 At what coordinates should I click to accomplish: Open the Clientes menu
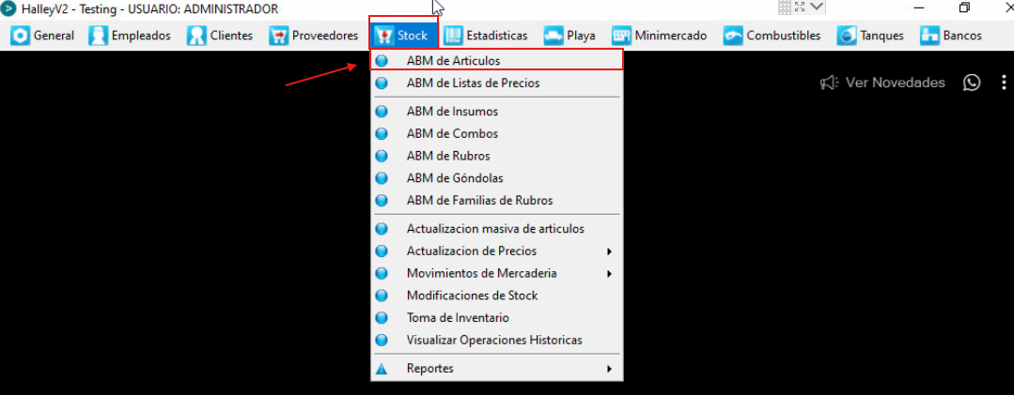[220, 36]
